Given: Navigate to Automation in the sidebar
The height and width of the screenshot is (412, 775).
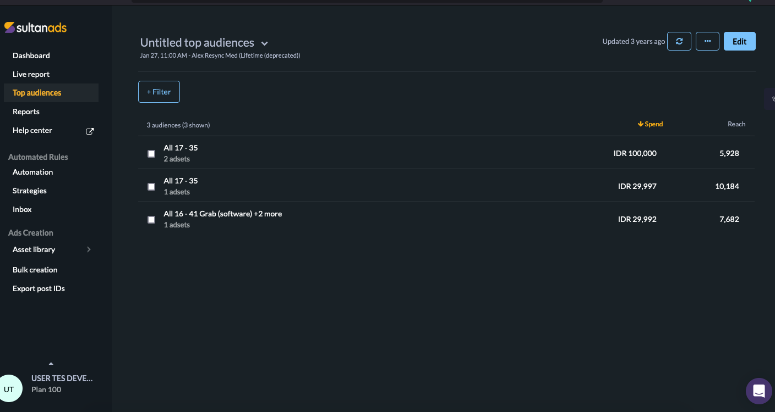Looking at the screenshot, I should point(33,172).
